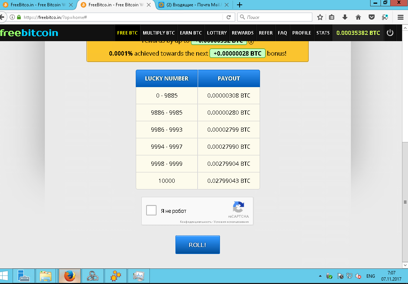Open the PROFILE page

tap(302, 33)
